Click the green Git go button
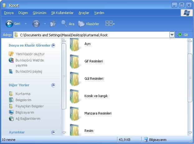 (182, 35)
